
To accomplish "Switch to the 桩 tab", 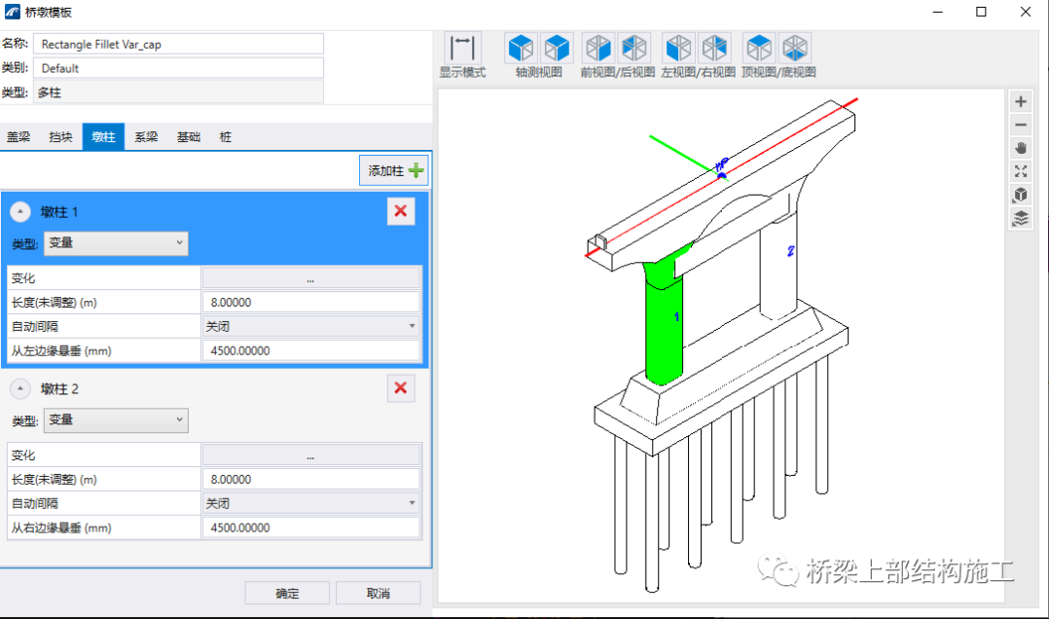I will click(226, 137).
